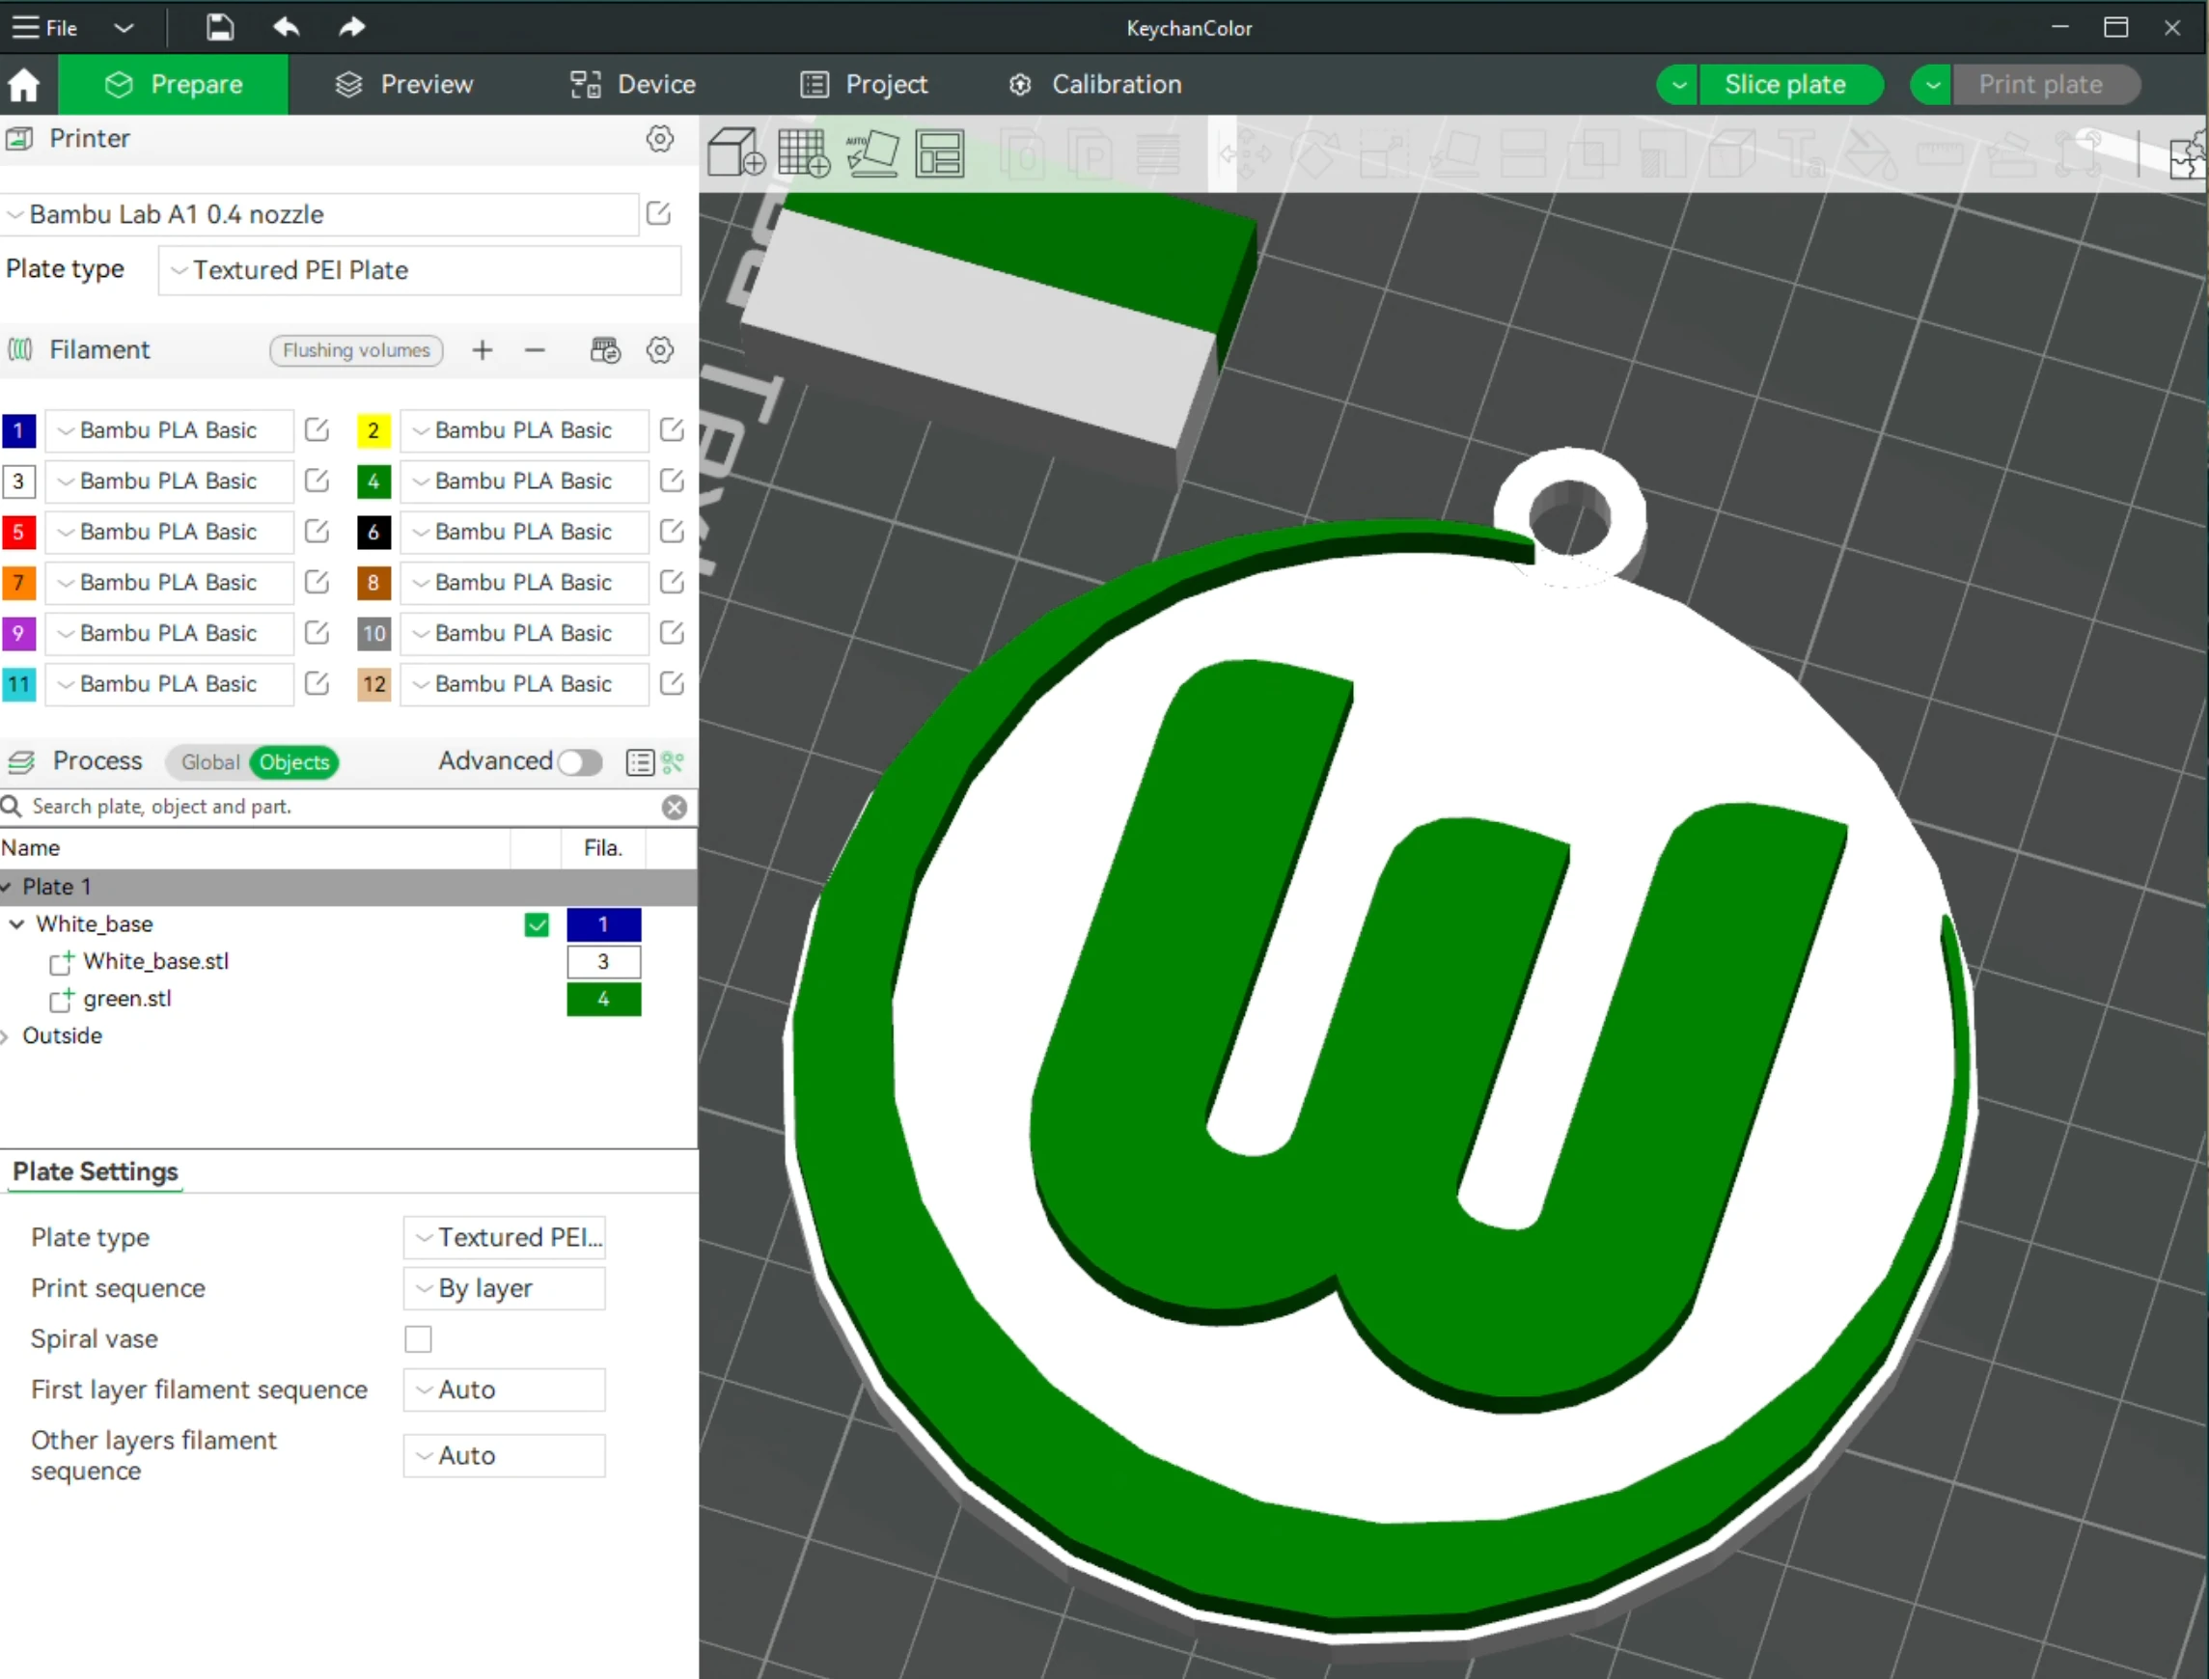Undo the last action

[x=286, y=27]
